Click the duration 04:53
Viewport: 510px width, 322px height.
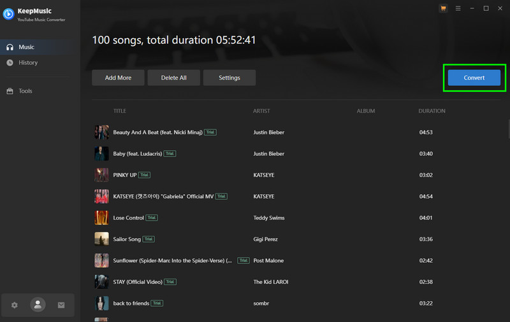pyautogui.click(x=426, y=132)
